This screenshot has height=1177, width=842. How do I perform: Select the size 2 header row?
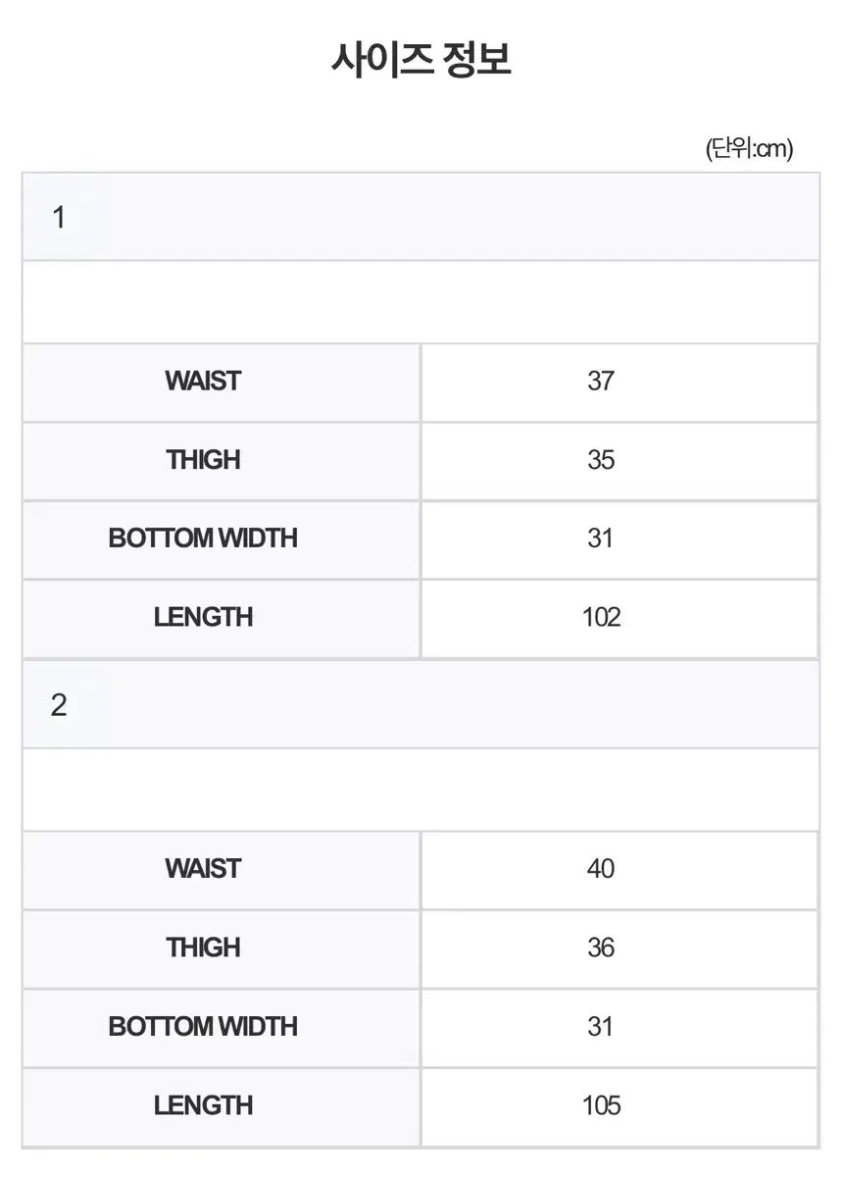421,705
